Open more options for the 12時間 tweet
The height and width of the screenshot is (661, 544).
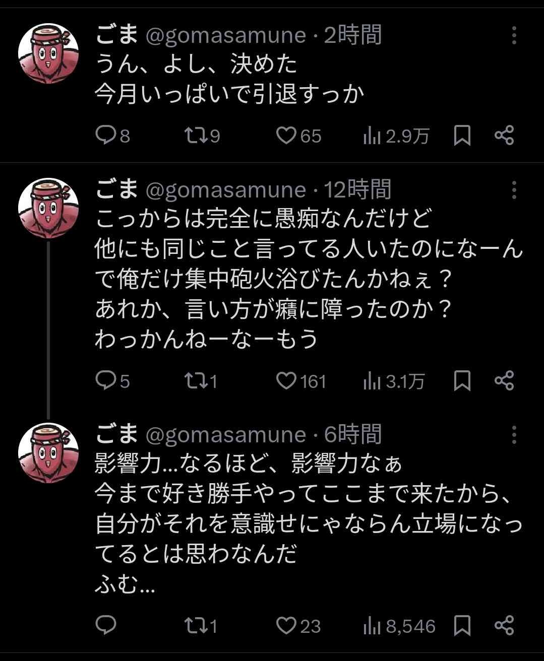click(x=514, y=190)
